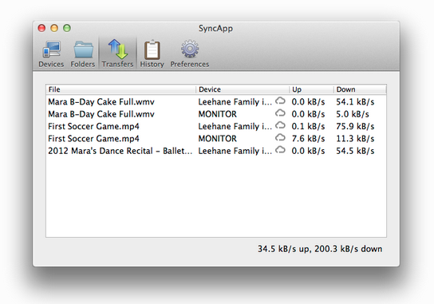
Task: Sort by the File column header
Action: click(x=121, y=89)
